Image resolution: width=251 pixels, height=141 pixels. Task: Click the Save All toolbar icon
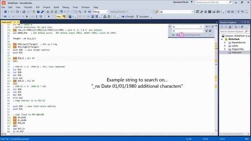click(42, 12)
